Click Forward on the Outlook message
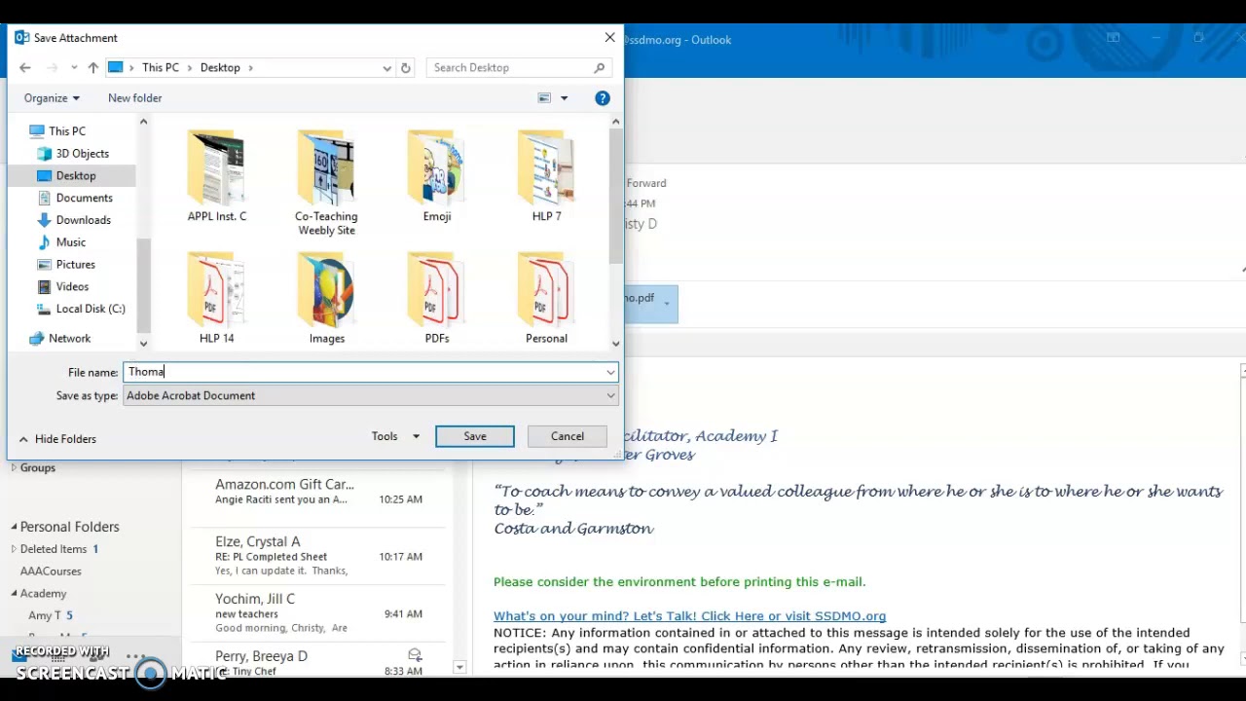Viewport: 1246px width, 701px height. (646, 183)
